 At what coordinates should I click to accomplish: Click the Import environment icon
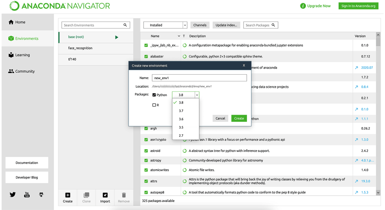tap(105, 195)
